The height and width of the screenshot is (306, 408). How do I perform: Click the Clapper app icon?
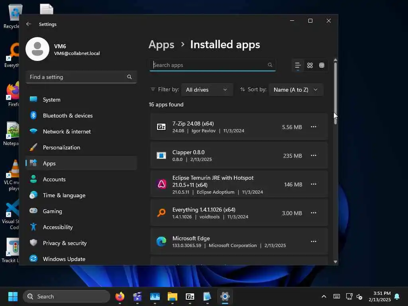click(x=161, y=155)
